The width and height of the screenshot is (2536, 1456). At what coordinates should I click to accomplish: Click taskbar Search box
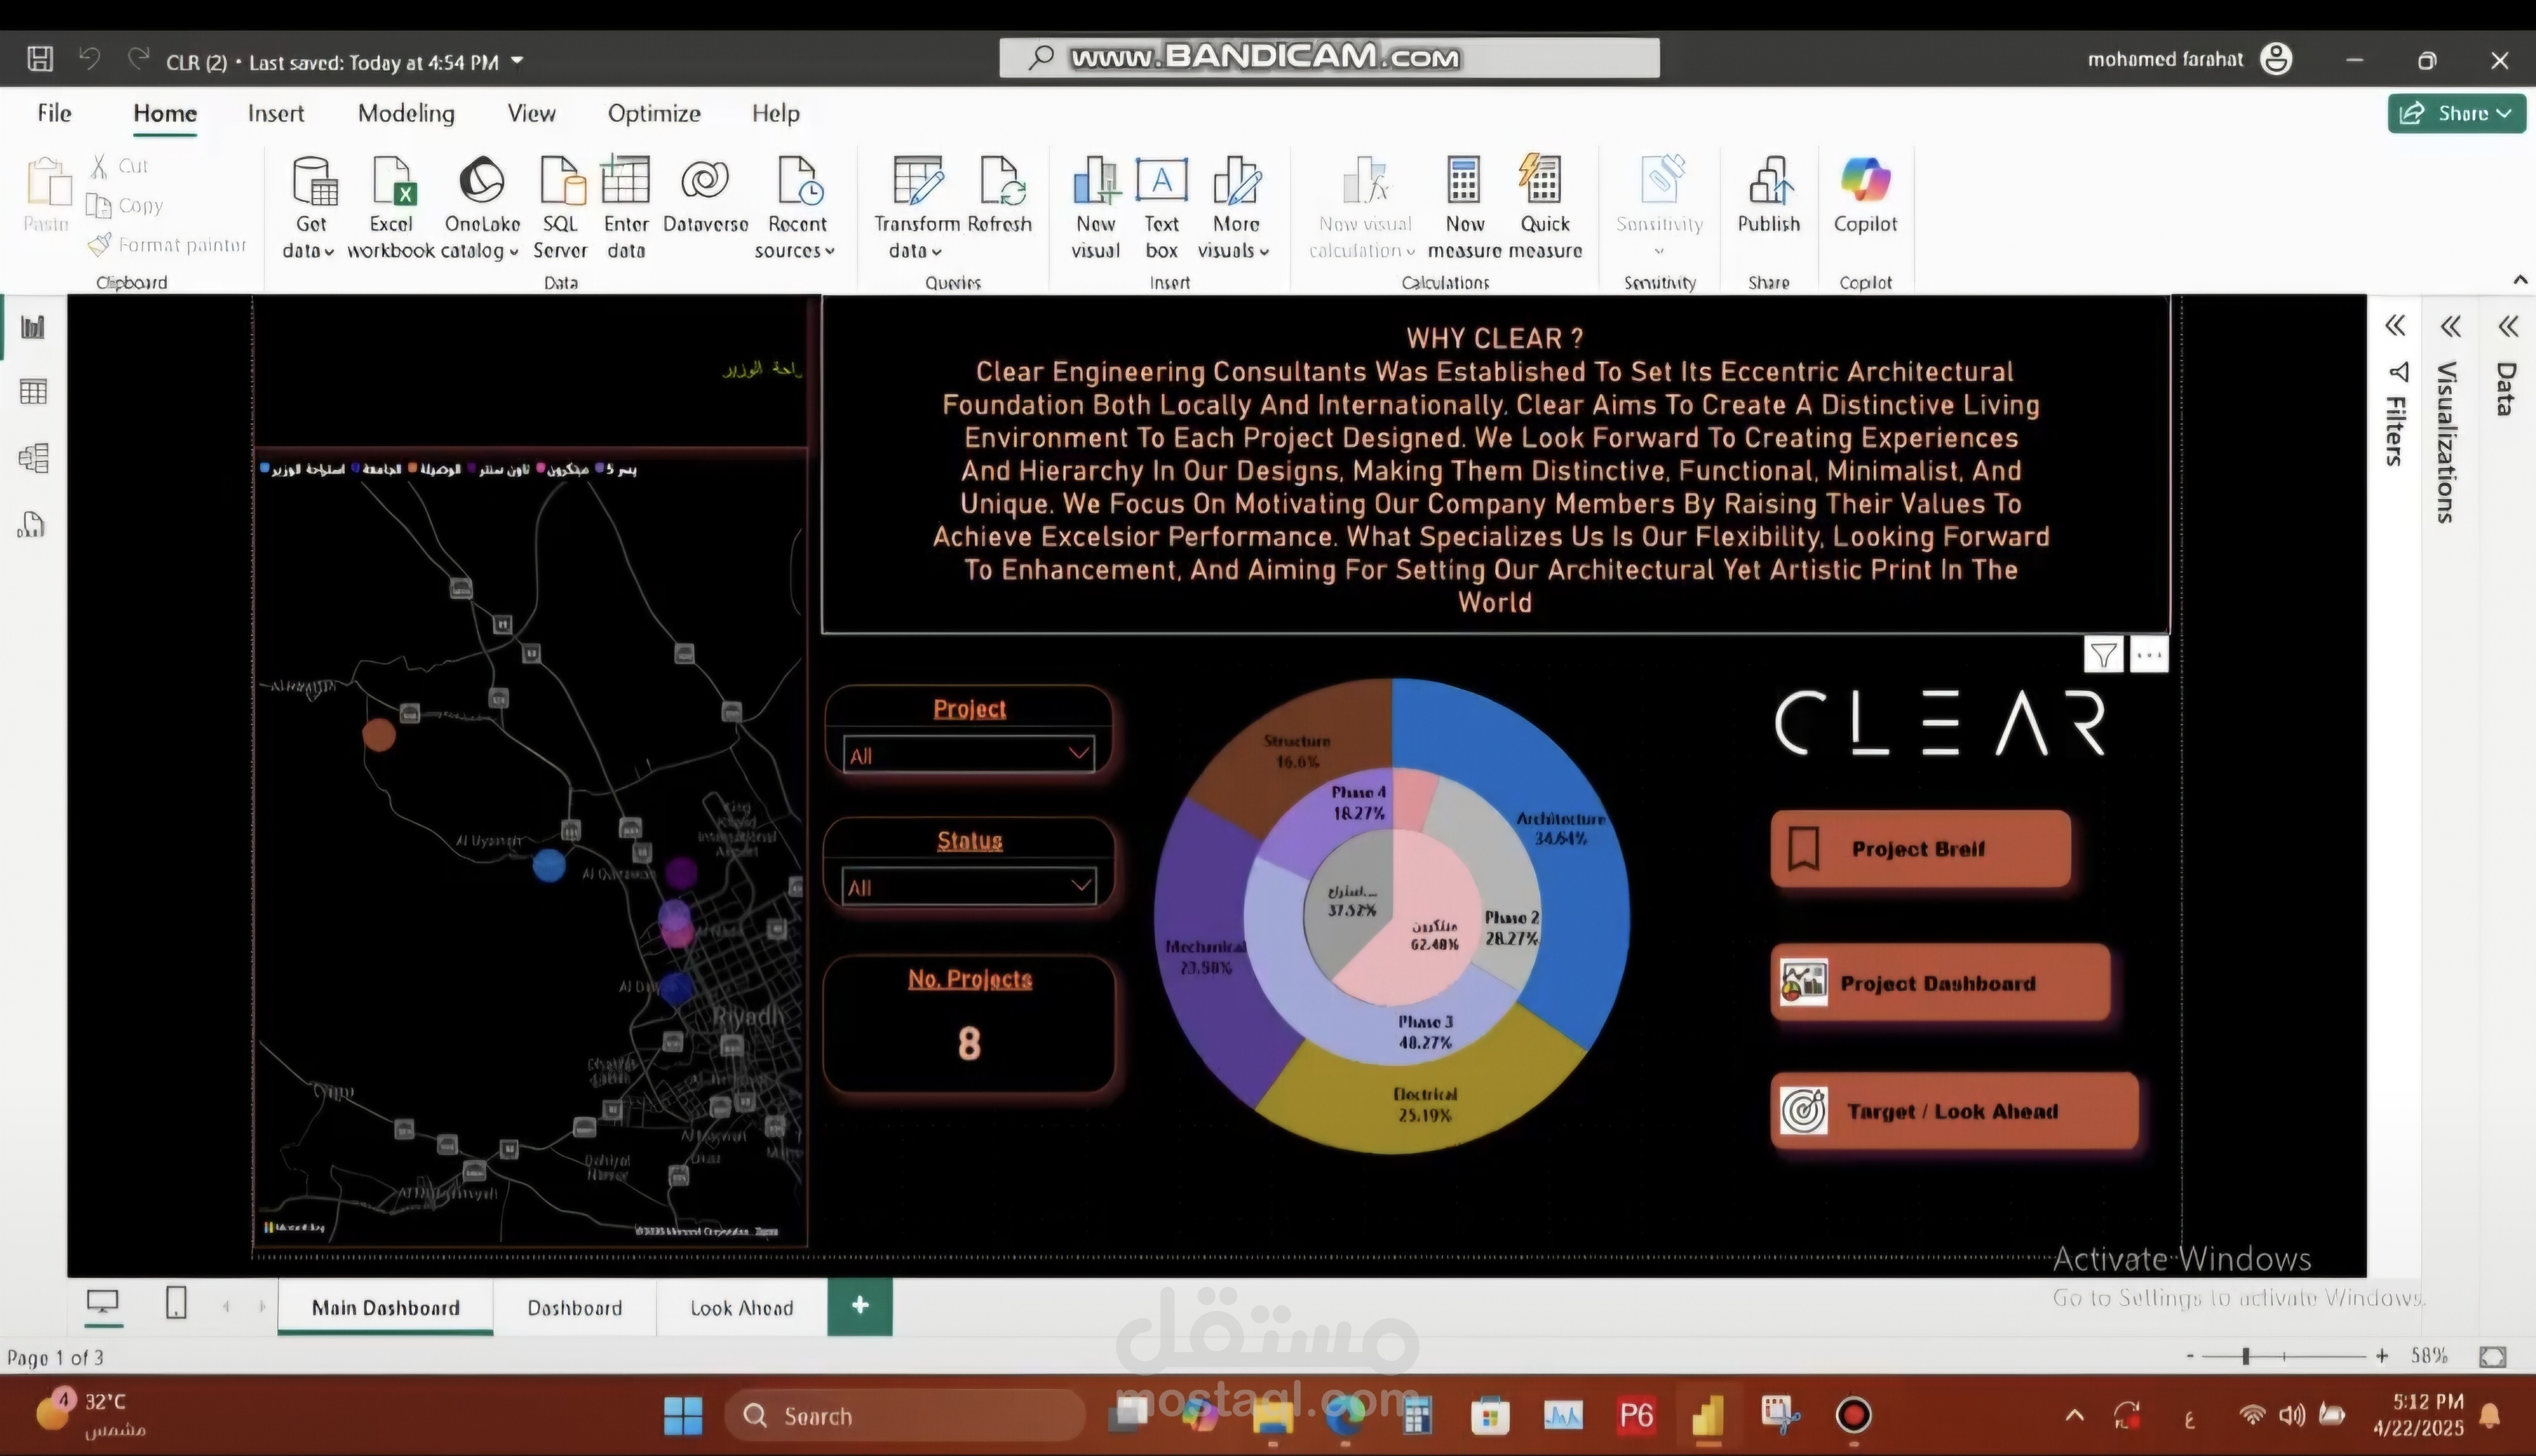point(903,1415)
